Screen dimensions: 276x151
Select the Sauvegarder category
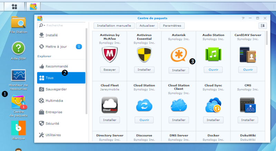point(61,89)
